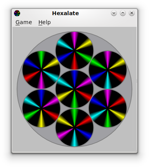The image size is (149, 167).
Task: Minimize the Hexalate window
Action: click(x=114, y=13)
